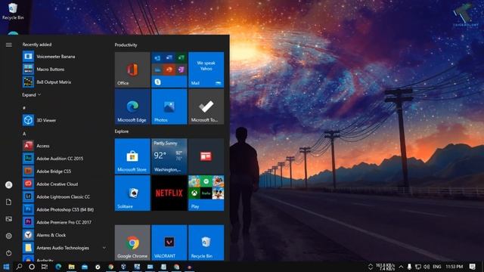Click the 'A' letter group header
Screen dimensions: 484x272
(24, 134)
